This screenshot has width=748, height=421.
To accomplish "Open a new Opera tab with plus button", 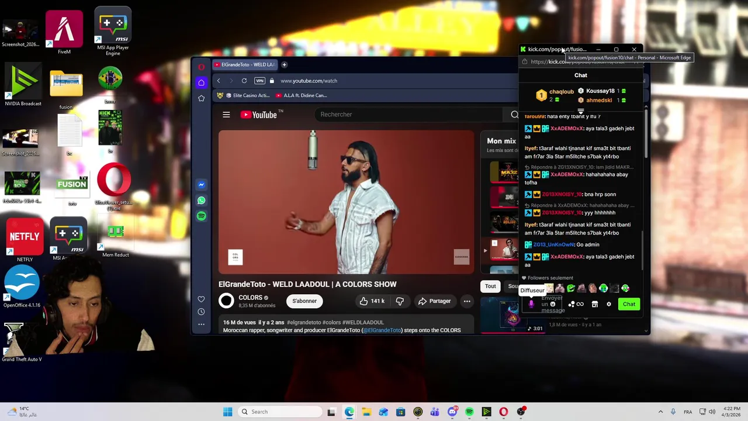I will pyautogui.click(x=284, y=64).
